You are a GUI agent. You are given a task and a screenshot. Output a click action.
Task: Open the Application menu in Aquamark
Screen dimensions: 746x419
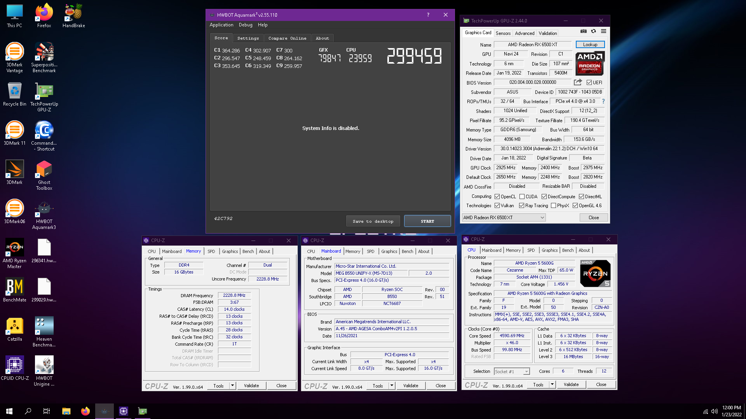[x=221, y=25]
